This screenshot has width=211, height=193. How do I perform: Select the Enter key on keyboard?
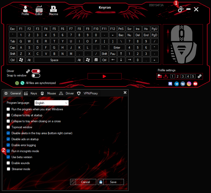coord(117,48)
